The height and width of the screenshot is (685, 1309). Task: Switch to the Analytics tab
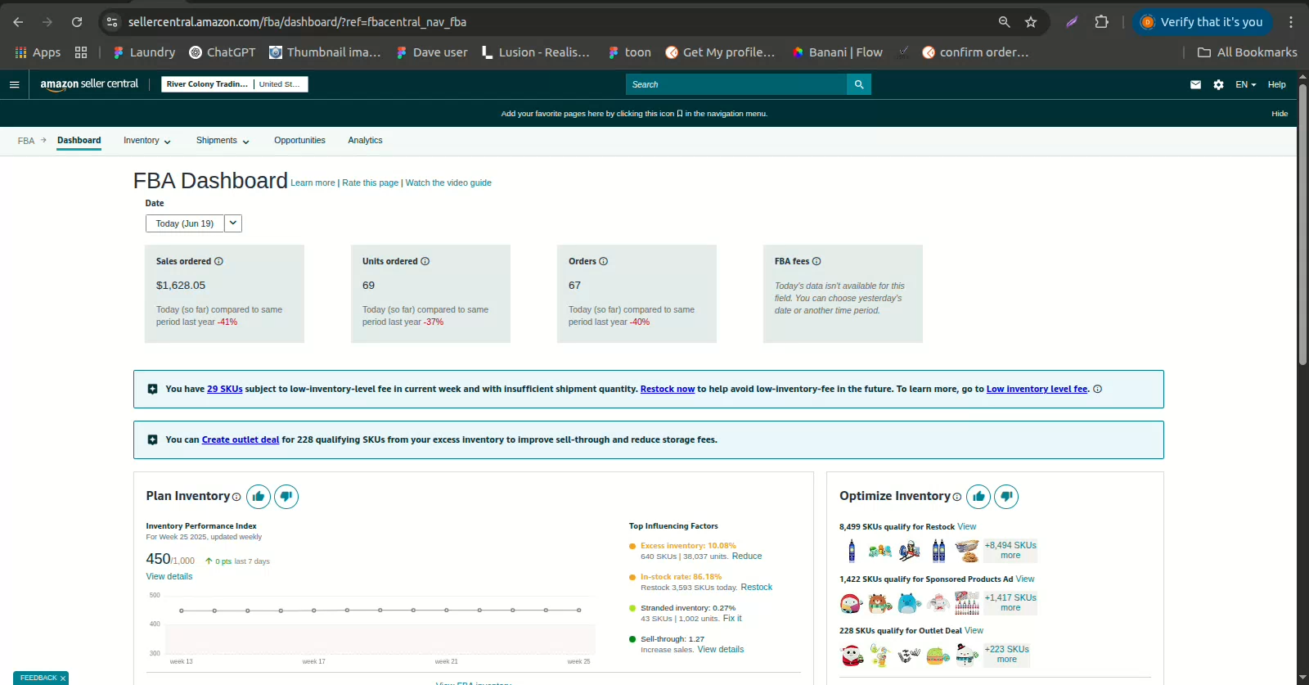[365, 141]
